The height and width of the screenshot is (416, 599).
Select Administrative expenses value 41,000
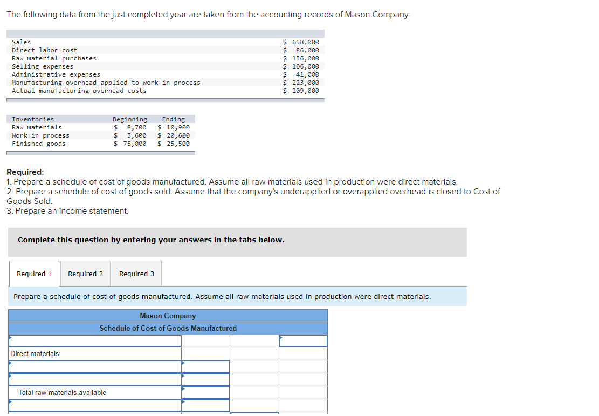tap(307, 74)
